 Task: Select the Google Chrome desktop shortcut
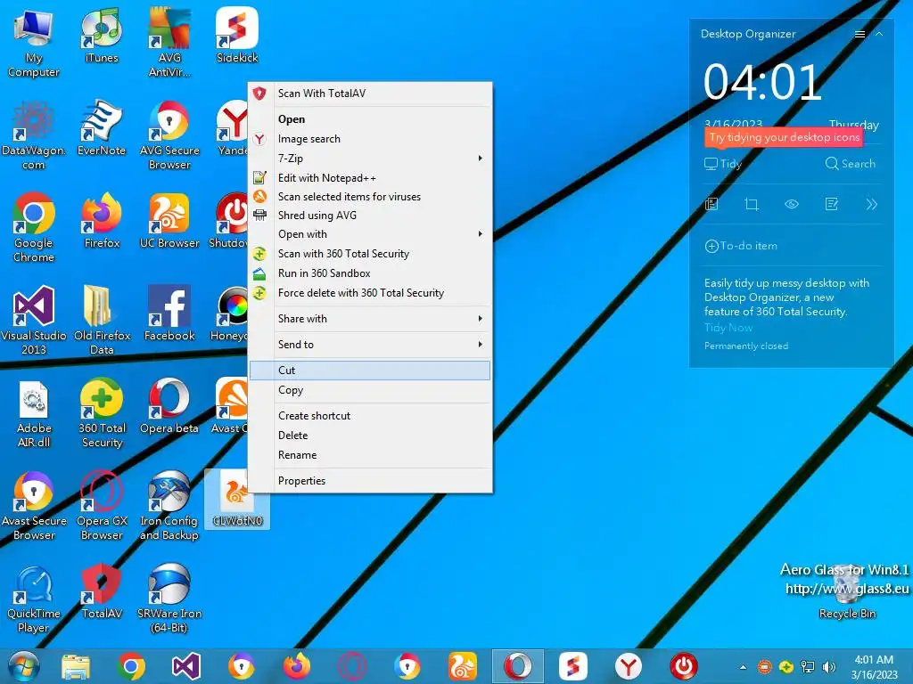coord(33,229)
